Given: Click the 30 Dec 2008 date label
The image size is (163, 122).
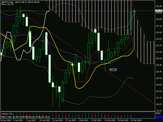Looking at the screenshot, I should coord(6,120).
